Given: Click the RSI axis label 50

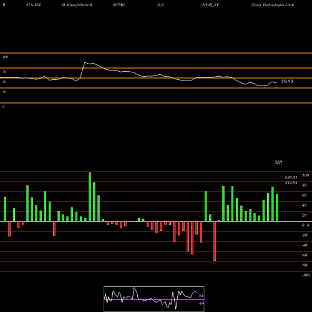Looking at the screenshot, I should 4,82.
